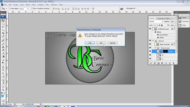Create a new layer icon
Screen dimensions: 190x107
[170, 63]
